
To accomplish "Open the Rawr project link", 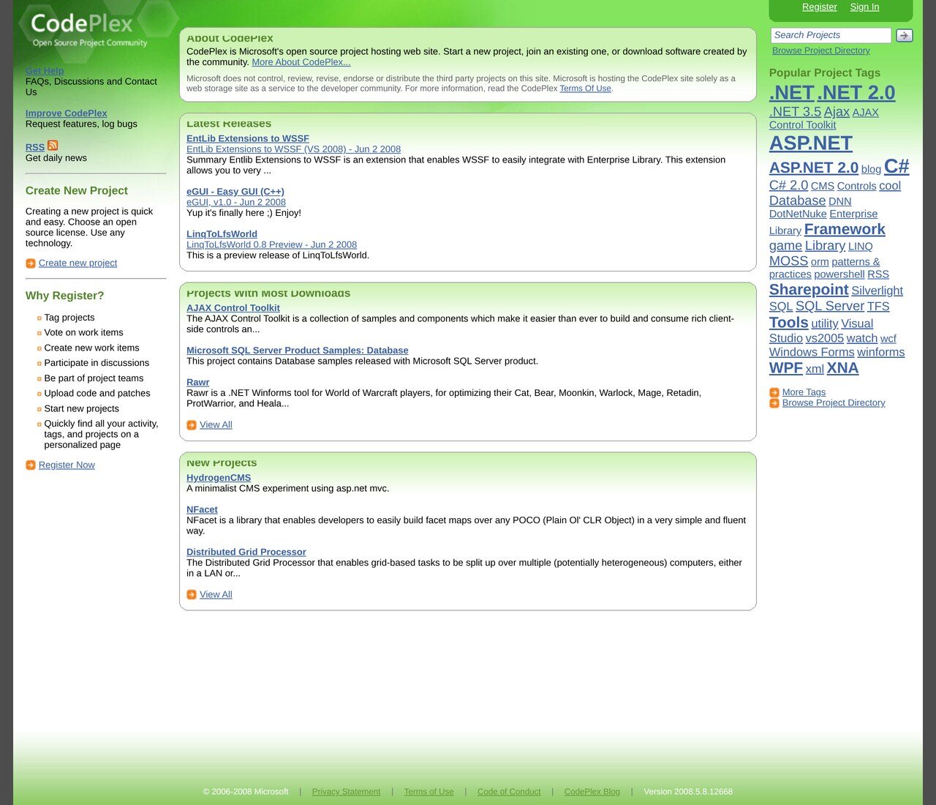I will pyautogui.click(x=197, y=382).
